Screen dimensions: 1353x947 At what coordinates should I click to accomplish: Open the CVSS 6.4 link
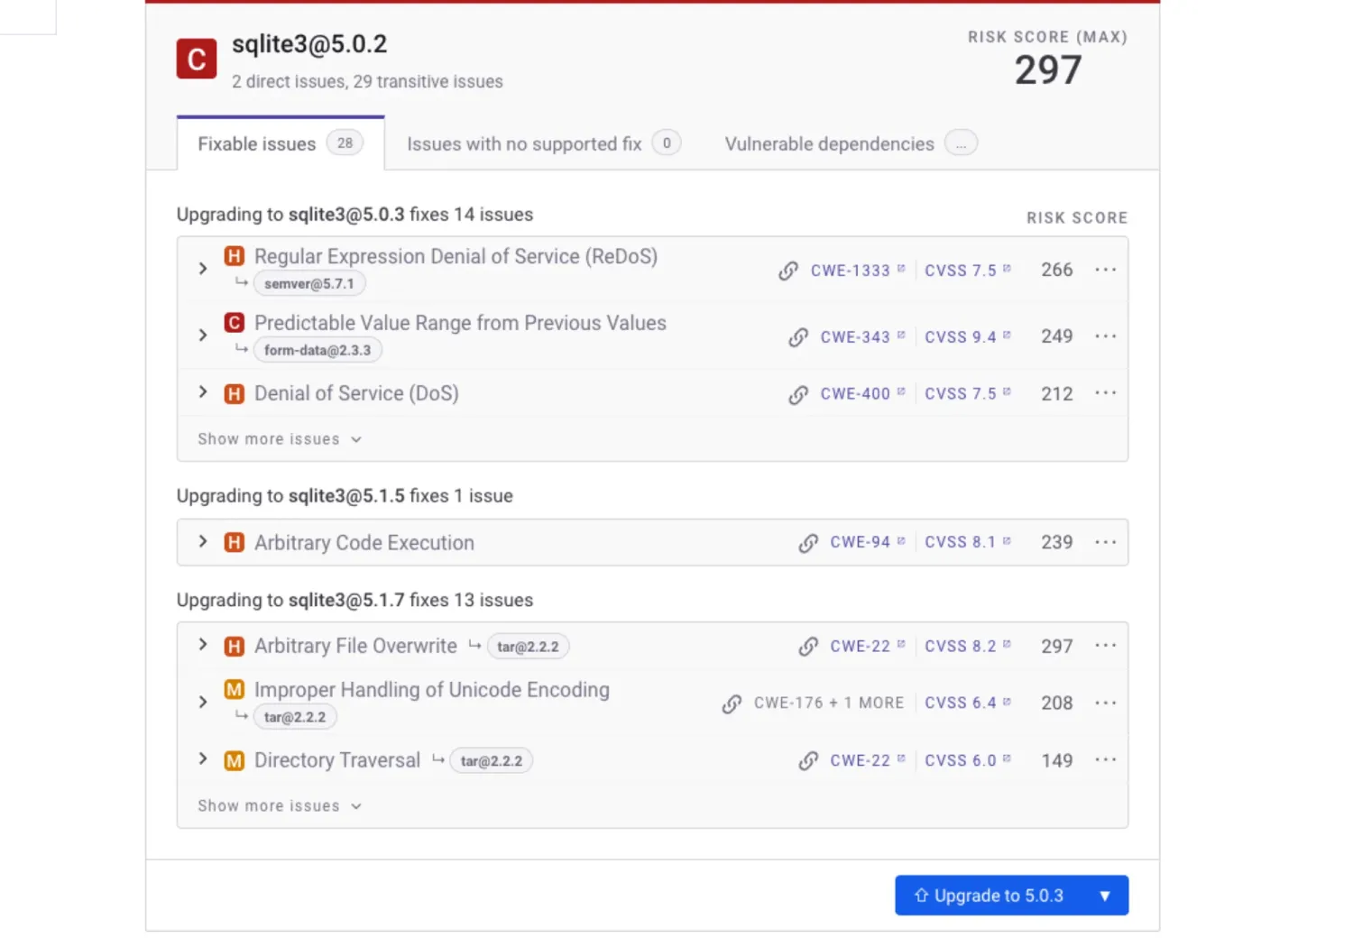coord(968,703)
